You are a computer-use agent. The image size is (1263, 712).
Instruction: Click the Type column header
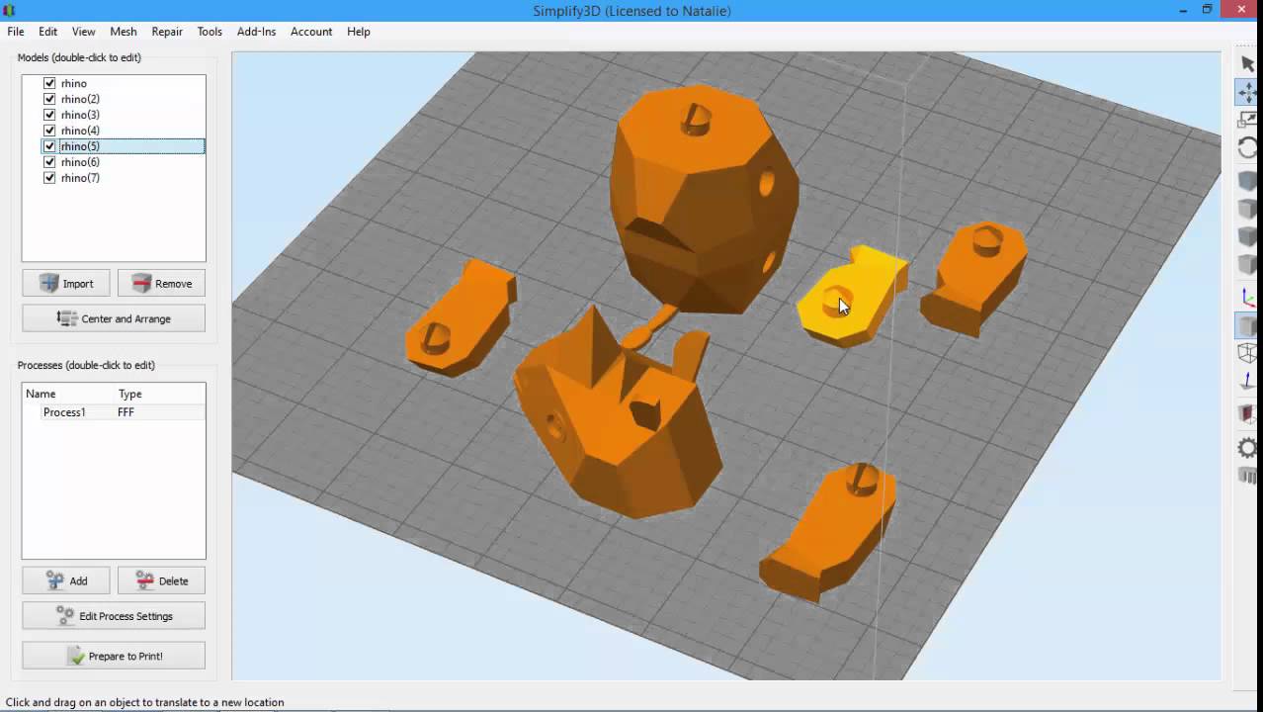pos(129,394)
